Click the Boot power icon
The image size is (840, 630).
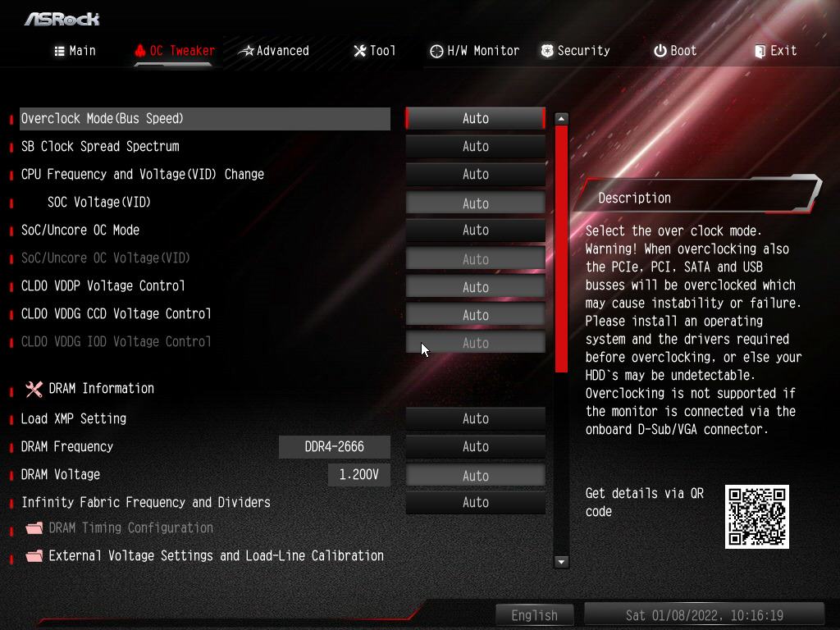660,51
